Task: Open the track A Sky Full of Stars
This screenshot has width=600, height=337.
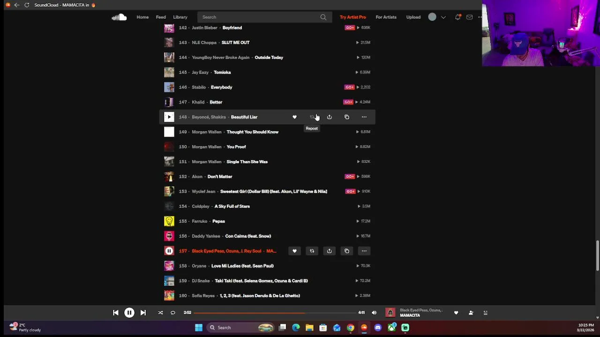Action: pyautogui.click(x=232, y=206)
